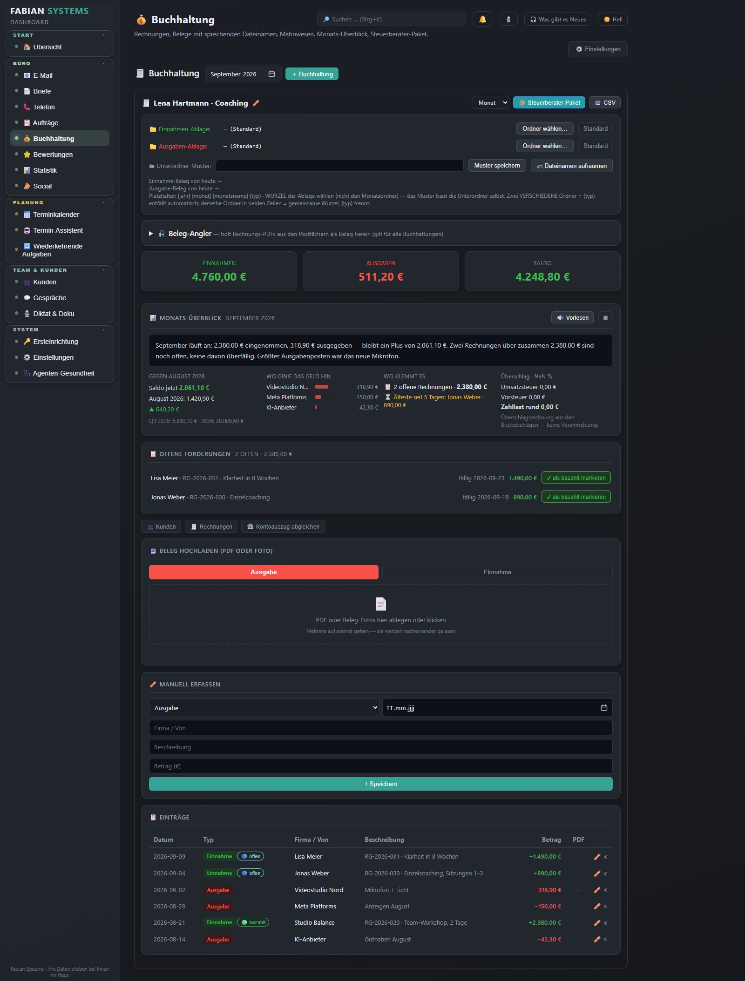Delete the Studio Balance entry with x
The width and height of the screenshot is (745, 981).
(x=605, y=923)
